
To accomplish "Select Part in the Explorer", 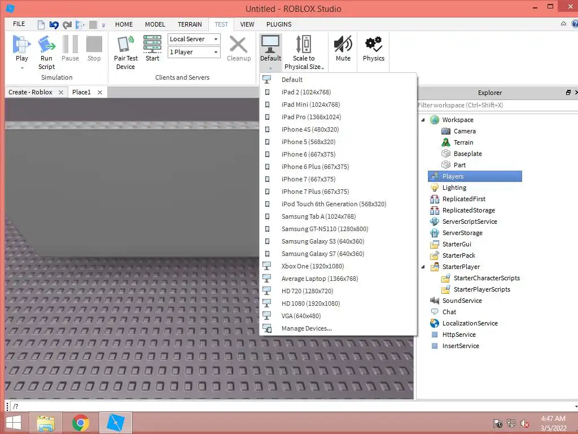I will (x=459, y=165).
